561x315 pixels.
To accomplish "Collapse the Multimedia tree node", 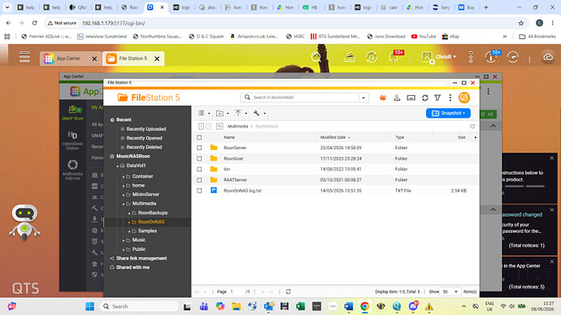I will (x=124, y=204).
